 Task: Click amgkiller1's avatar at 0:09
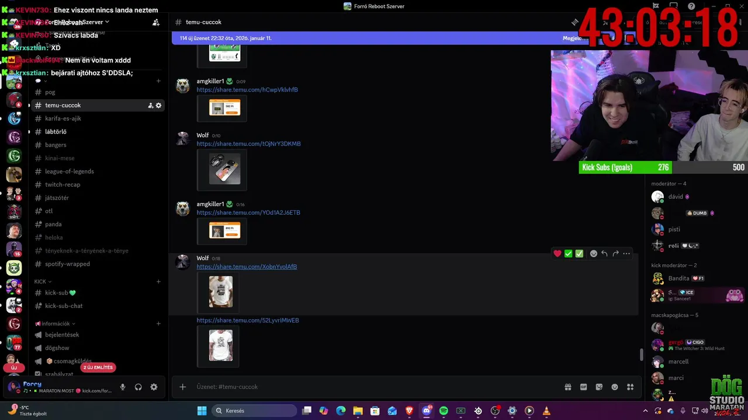coord(183,86)
